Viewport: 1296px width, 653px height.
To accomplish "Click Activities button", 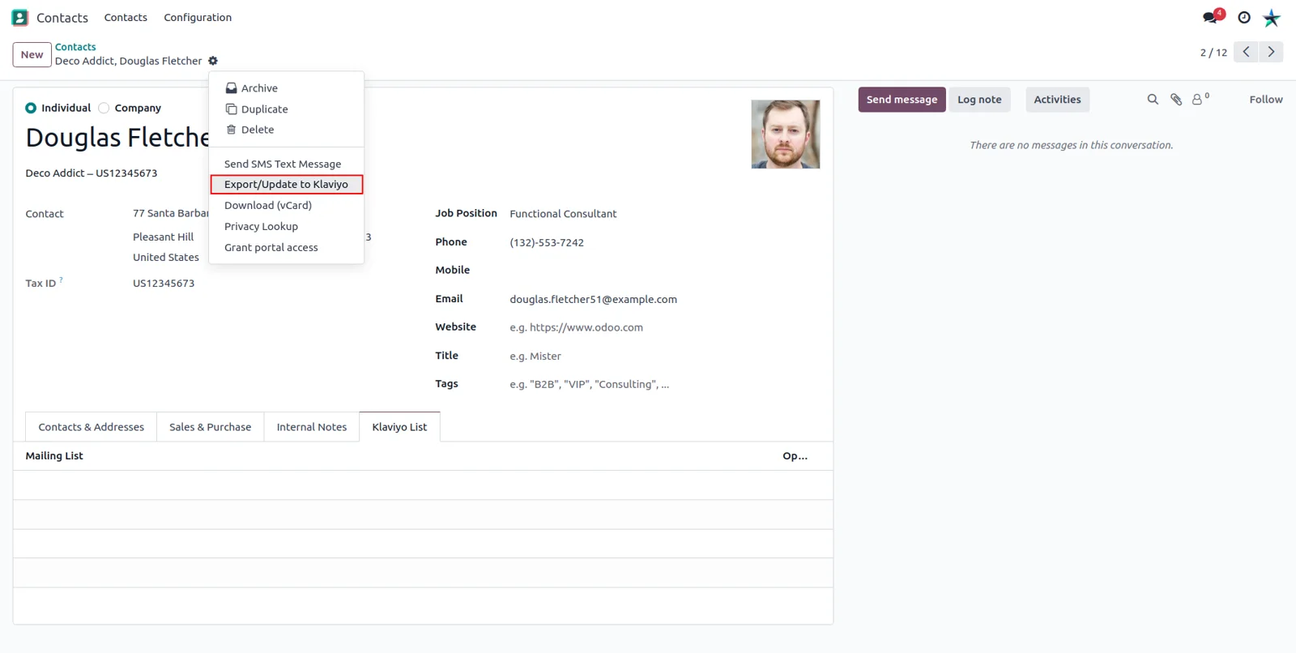I will coord(1057,100).
